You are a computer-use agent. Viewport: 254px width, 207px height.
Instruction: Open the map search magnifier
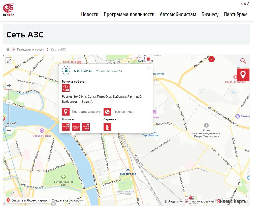point(243,61)
